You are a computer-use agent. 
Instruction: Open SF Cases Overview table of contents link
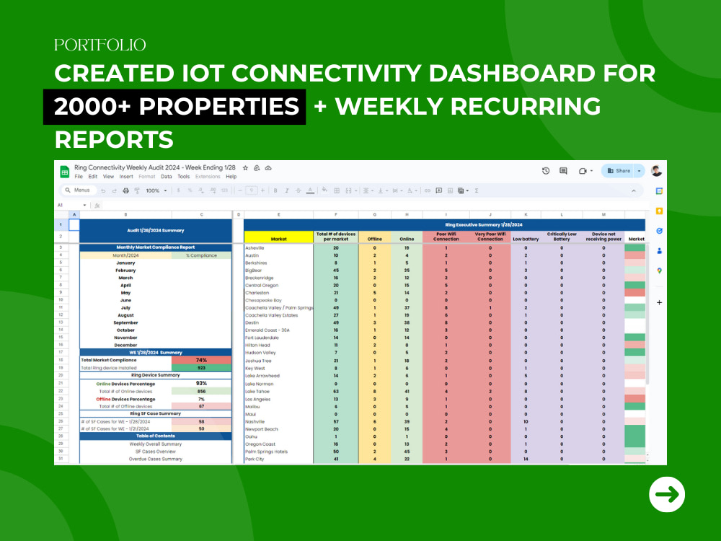156,452
